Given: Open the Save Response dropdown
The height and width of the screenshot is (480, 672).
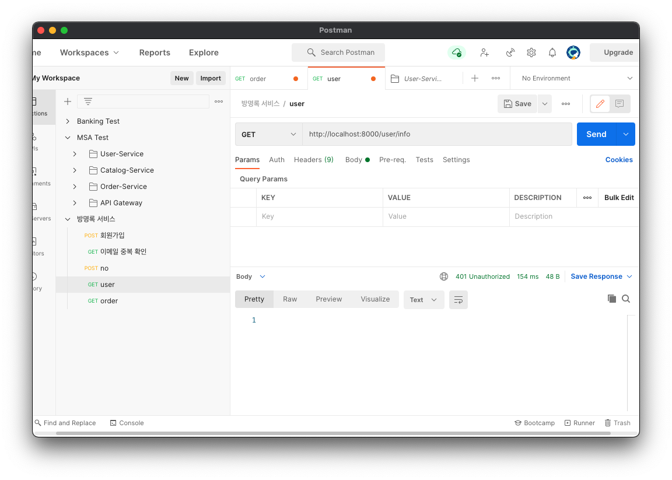Looking at the screenshot, I should coord(601,276).
